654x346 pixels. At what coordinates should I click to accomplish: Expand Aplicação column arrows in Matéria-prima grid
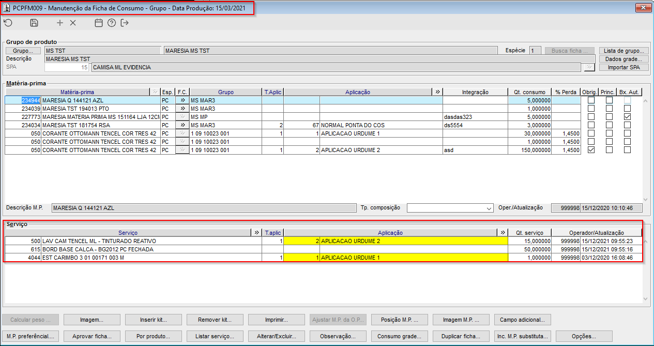437,92
